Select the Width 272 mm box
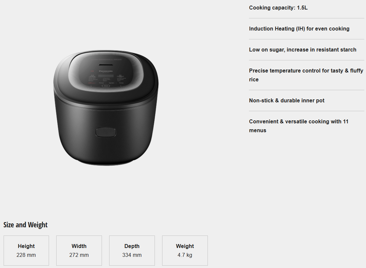This screenshot has height=268, width=366. [79, 251]
